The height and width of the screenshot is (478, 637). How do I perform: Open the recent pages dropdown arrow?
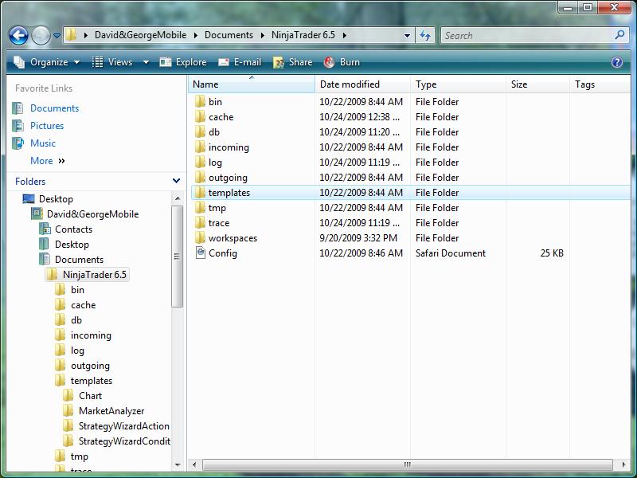coord(57,36)
